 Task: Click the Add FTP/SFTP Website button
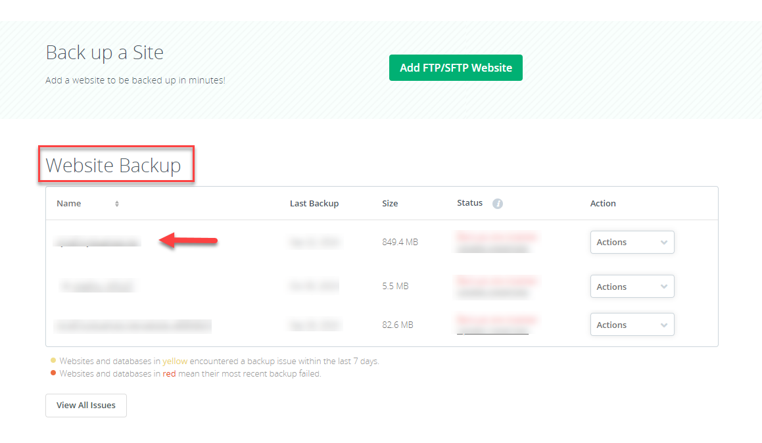click(456, 67)
